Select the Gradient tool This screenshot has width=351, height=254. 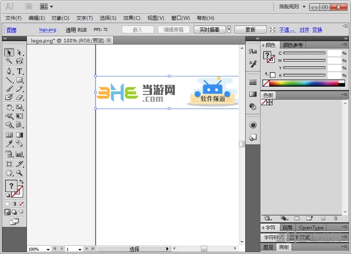[x=19, y=135]
